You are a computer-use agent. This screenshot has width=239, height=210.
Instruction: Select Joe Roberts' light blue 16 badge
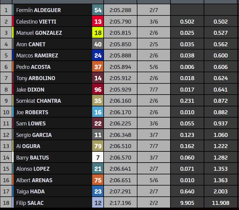click(98, 112)
